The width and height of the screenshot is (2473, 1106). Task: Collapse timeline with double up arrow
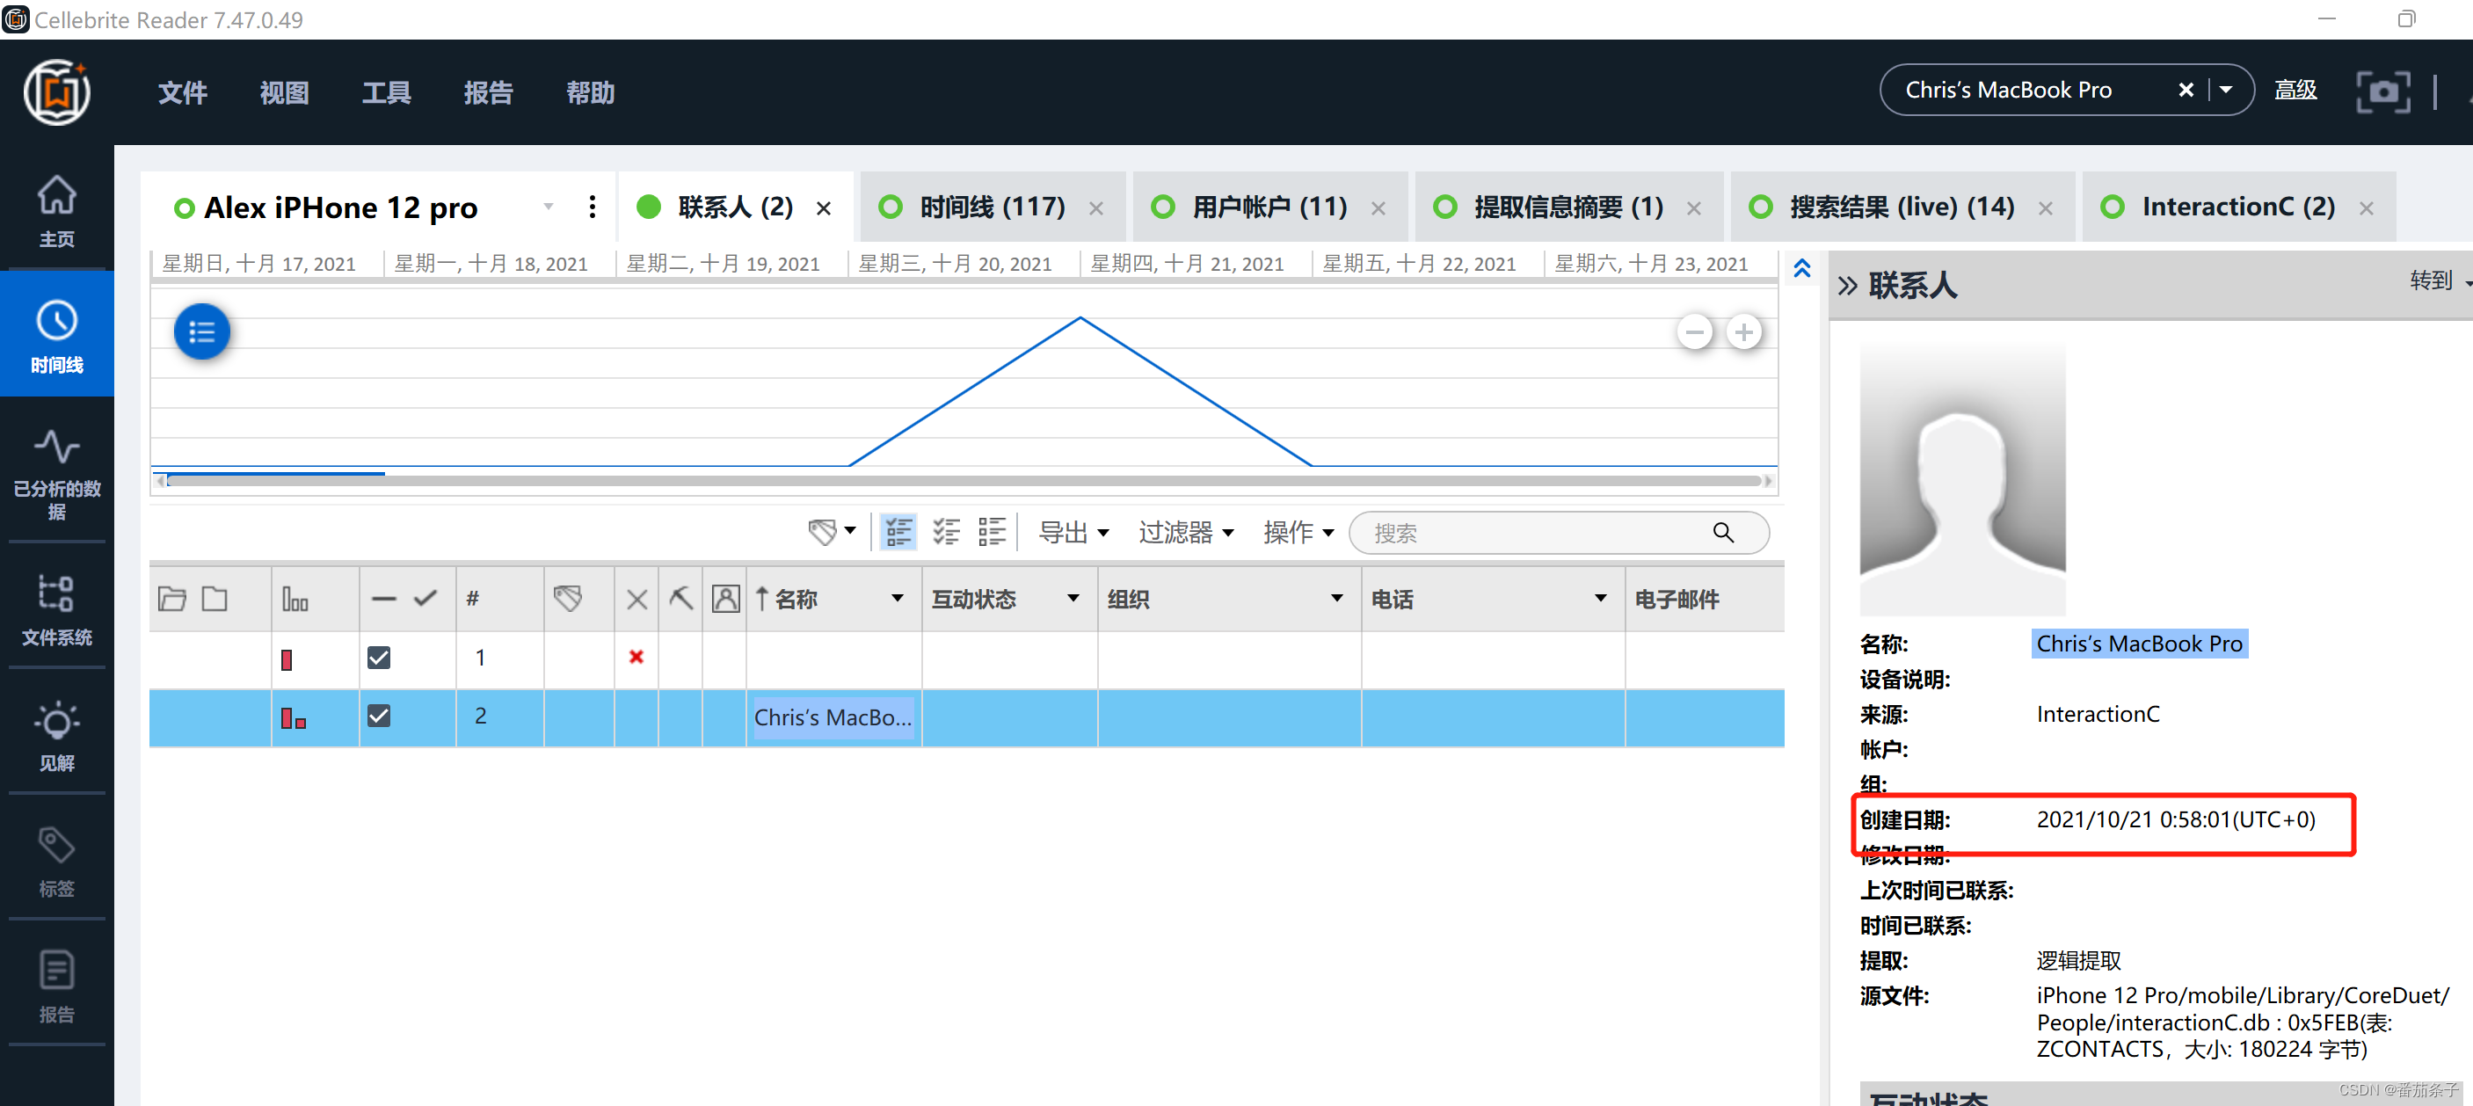tap(1802, 269)
